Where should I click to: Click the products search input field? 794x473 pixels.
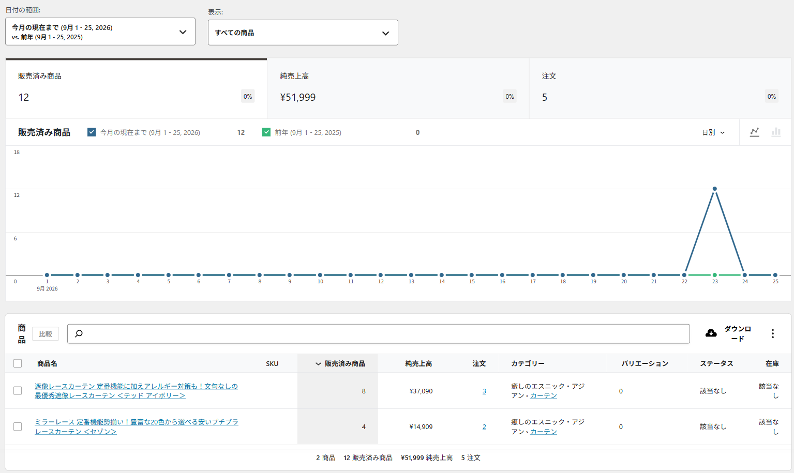[x=379, y=333]
